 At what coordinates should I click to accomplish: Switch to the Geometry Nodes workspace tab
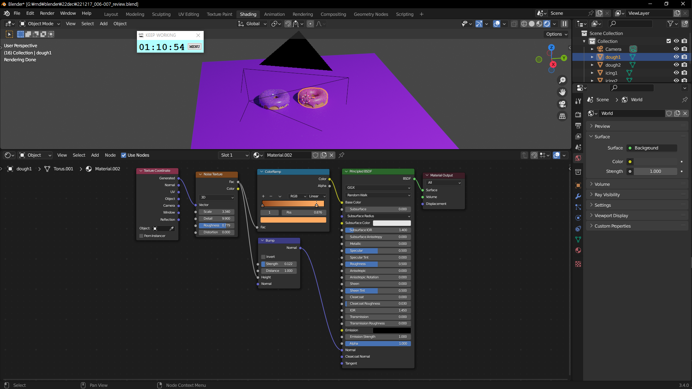(371, 14)
